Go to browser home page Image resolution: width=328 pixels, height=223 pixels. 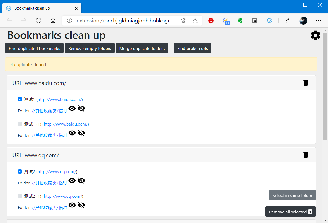(x=53, y=21)
